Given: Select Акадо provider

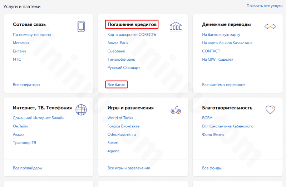Looking at the screenshot, I should pos(18,135).
